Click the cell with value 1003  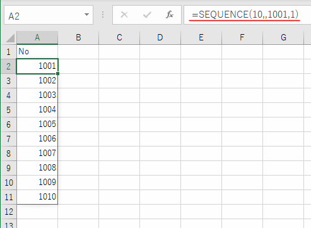(37, 95)
